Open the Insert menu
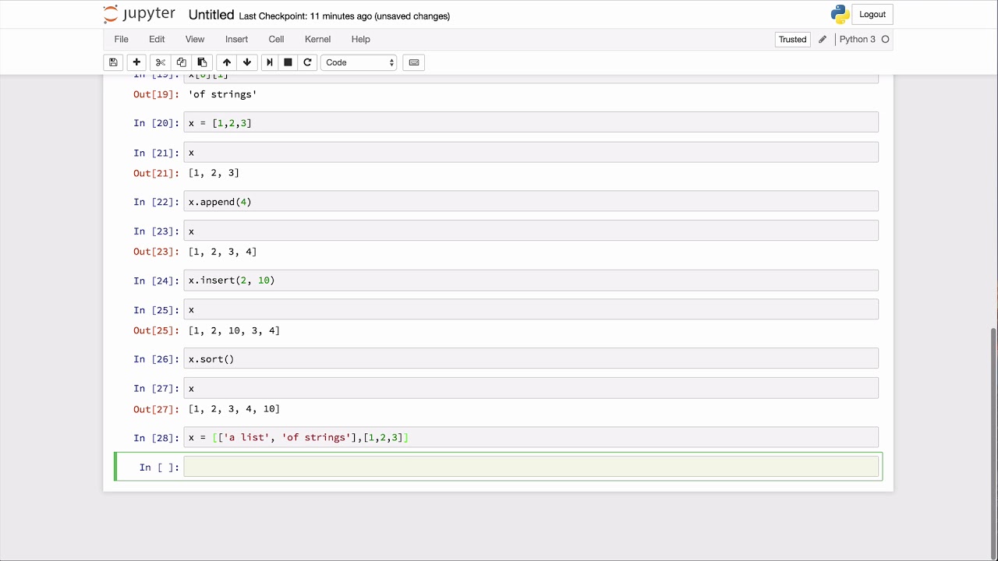 click(x=236, y=39)
